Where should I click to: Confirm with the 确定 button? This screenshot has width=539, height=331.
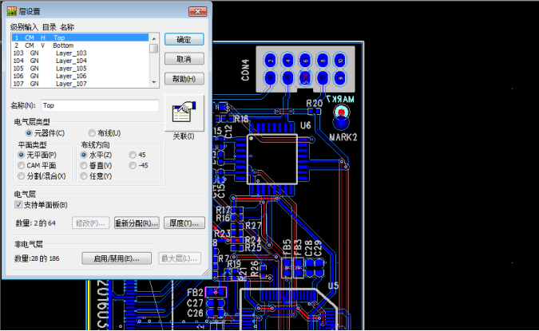tap(184, 40)
